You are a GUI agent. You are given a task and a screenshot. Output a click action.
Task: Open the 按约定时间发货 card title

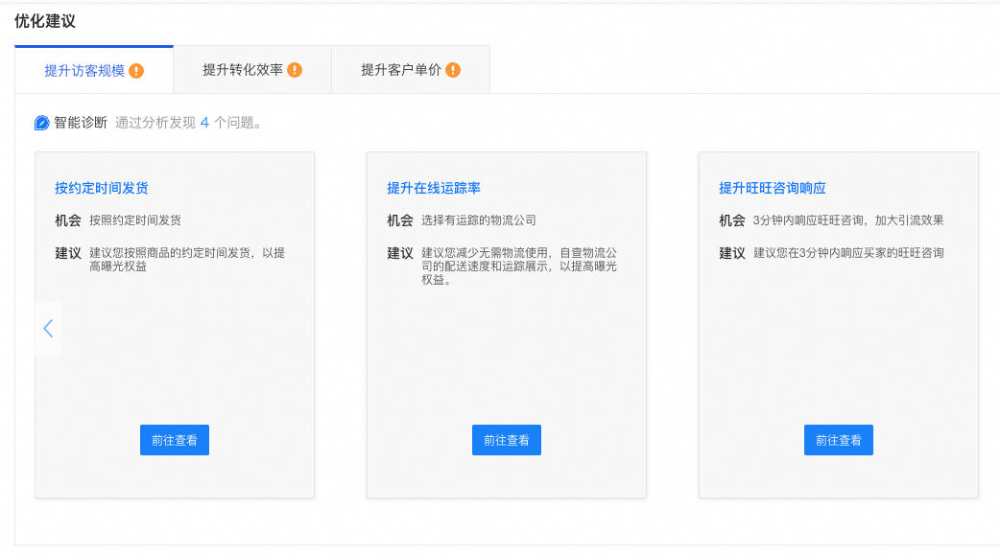pyautogui.click(x=102, y=188)
